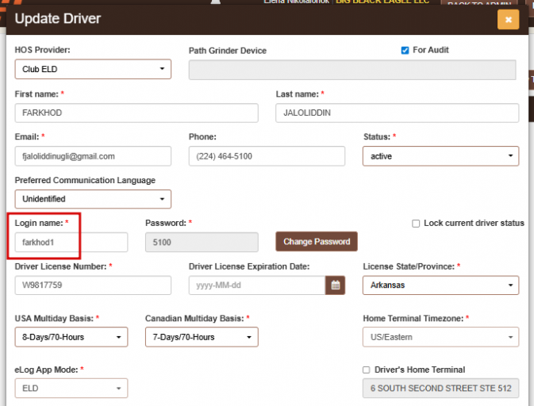Open the date picker calendar icon
Screen dimensions: 534x406
(x=335, y=285)
